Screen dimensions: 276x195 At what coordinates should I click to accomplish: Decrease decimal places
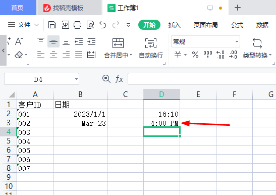pyautogui.click(x=233, y=55)
